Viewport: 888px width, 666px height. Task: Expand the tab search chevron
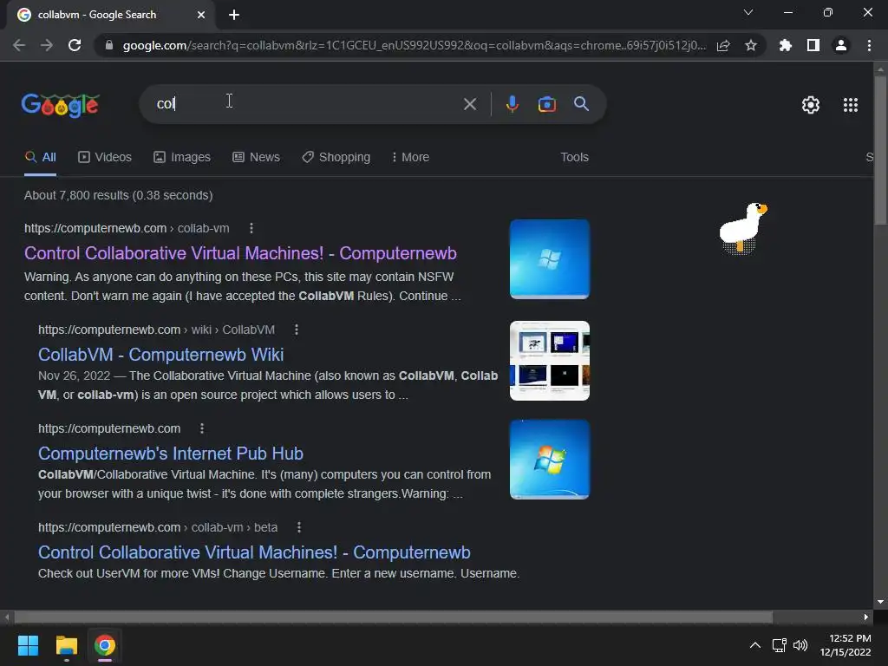[748, 12]
